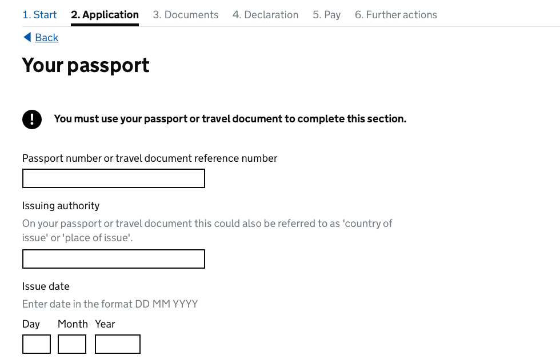
Task: Open the 5. Pay step
Action: (326, 15)
